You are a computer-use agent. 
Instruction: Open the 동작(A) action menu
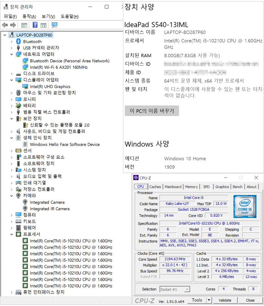click(x=29, y=16)
